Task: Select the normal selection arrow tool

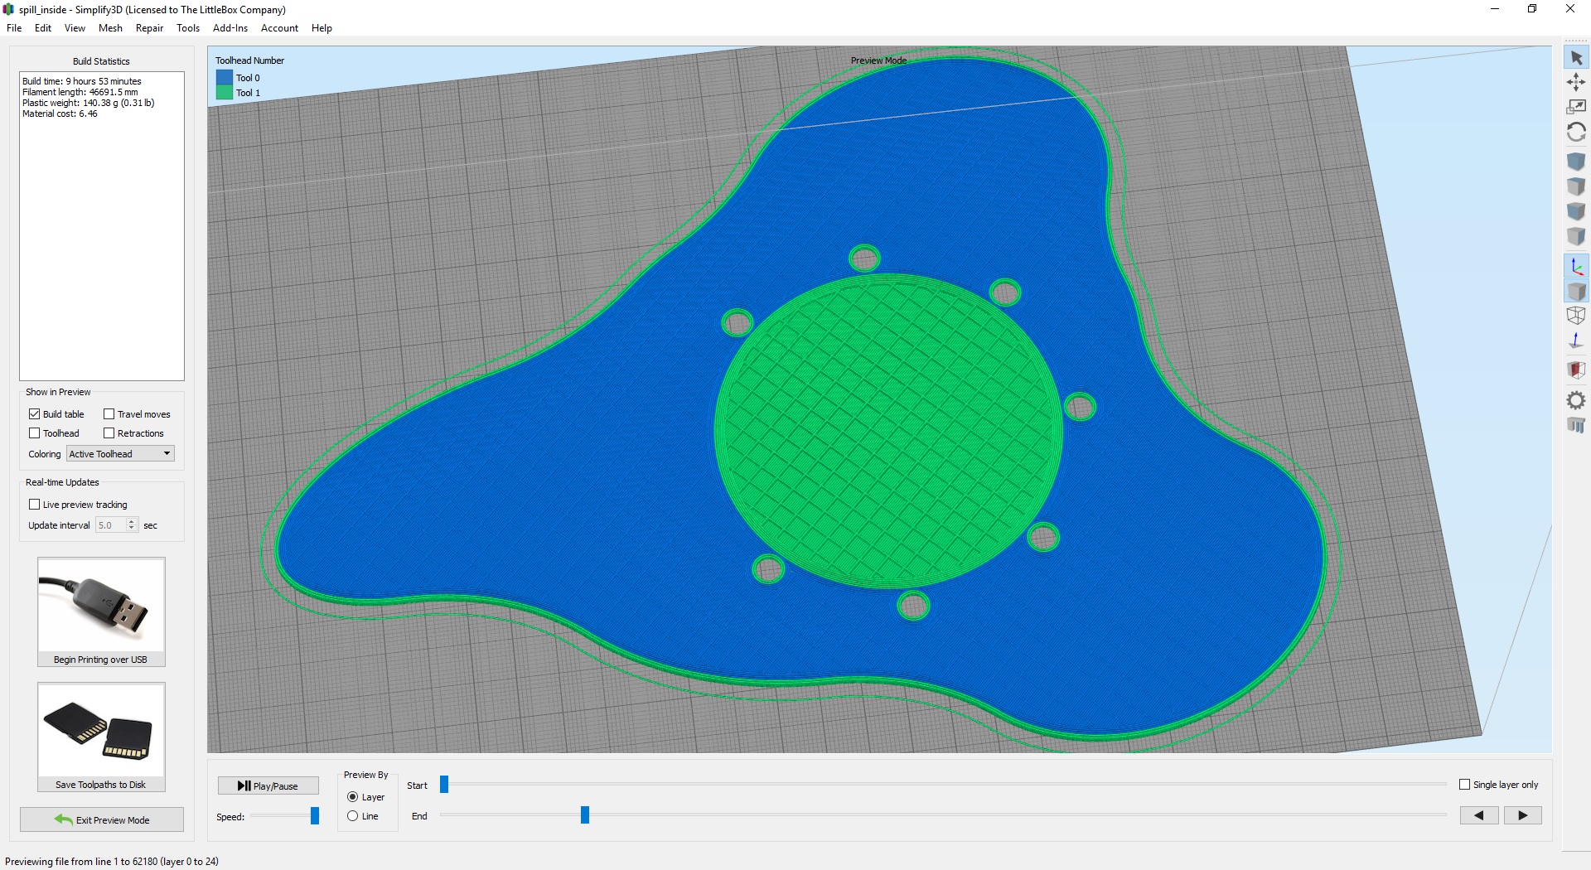Action: click(1576, 58)
